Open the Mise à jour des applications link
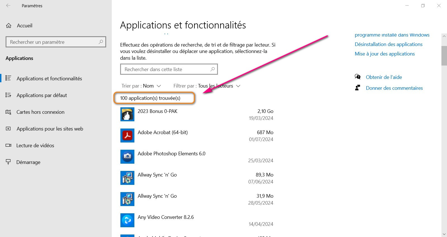 pos(385,54)
